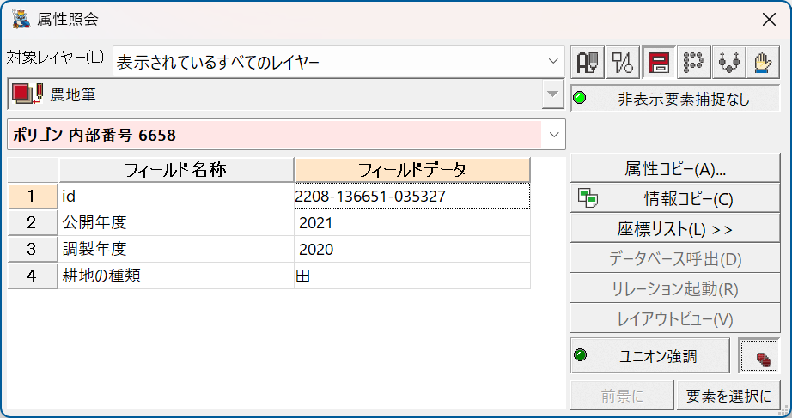This screenshot has height=418, width=792.
Task: Click the node arc icon with arrows
Action: pos(728,63)
